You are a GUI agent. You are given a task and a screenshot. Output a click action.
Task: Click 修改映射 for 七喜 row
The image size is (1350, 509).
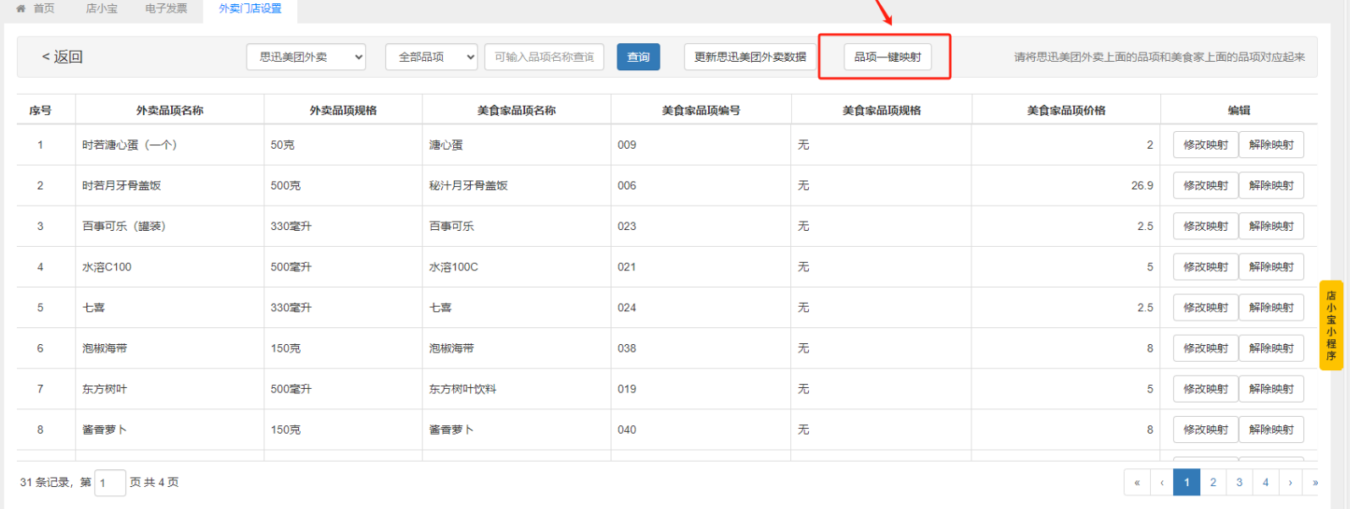(1205, 307)
